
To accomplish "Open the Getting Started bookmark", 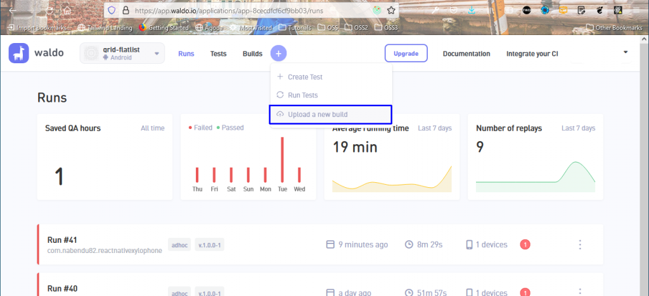I will point(164,28).
